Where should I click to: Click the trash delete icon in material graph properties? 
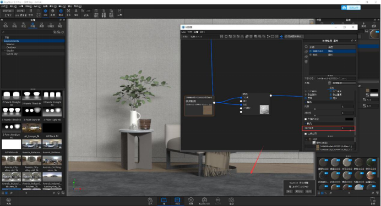pyautogui.click(x=306, y=62)
